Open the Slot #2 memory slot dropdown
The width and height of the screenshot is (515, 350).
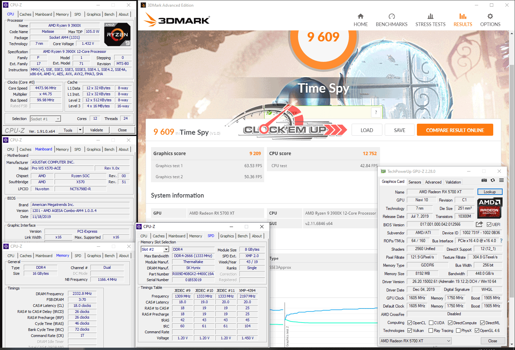point(166,249)
